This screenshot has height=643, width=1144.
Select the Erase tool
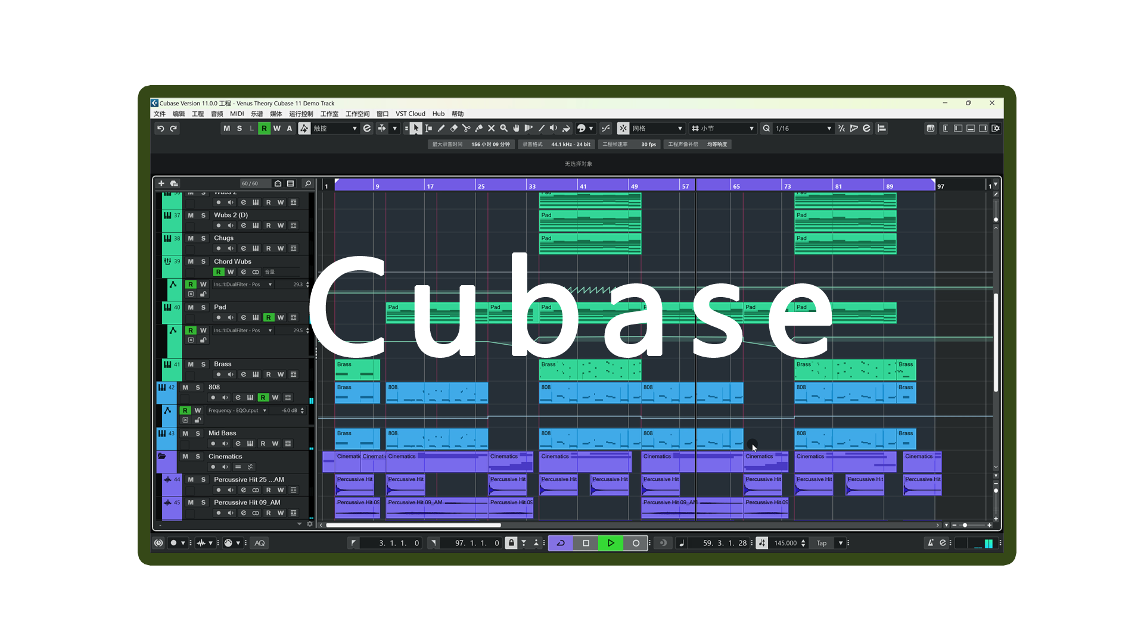[454, 128]
